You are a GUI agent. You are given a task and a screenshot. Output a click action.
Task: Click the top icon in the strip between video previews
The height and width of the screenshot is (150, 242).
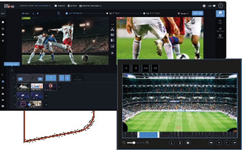(113, 30)
